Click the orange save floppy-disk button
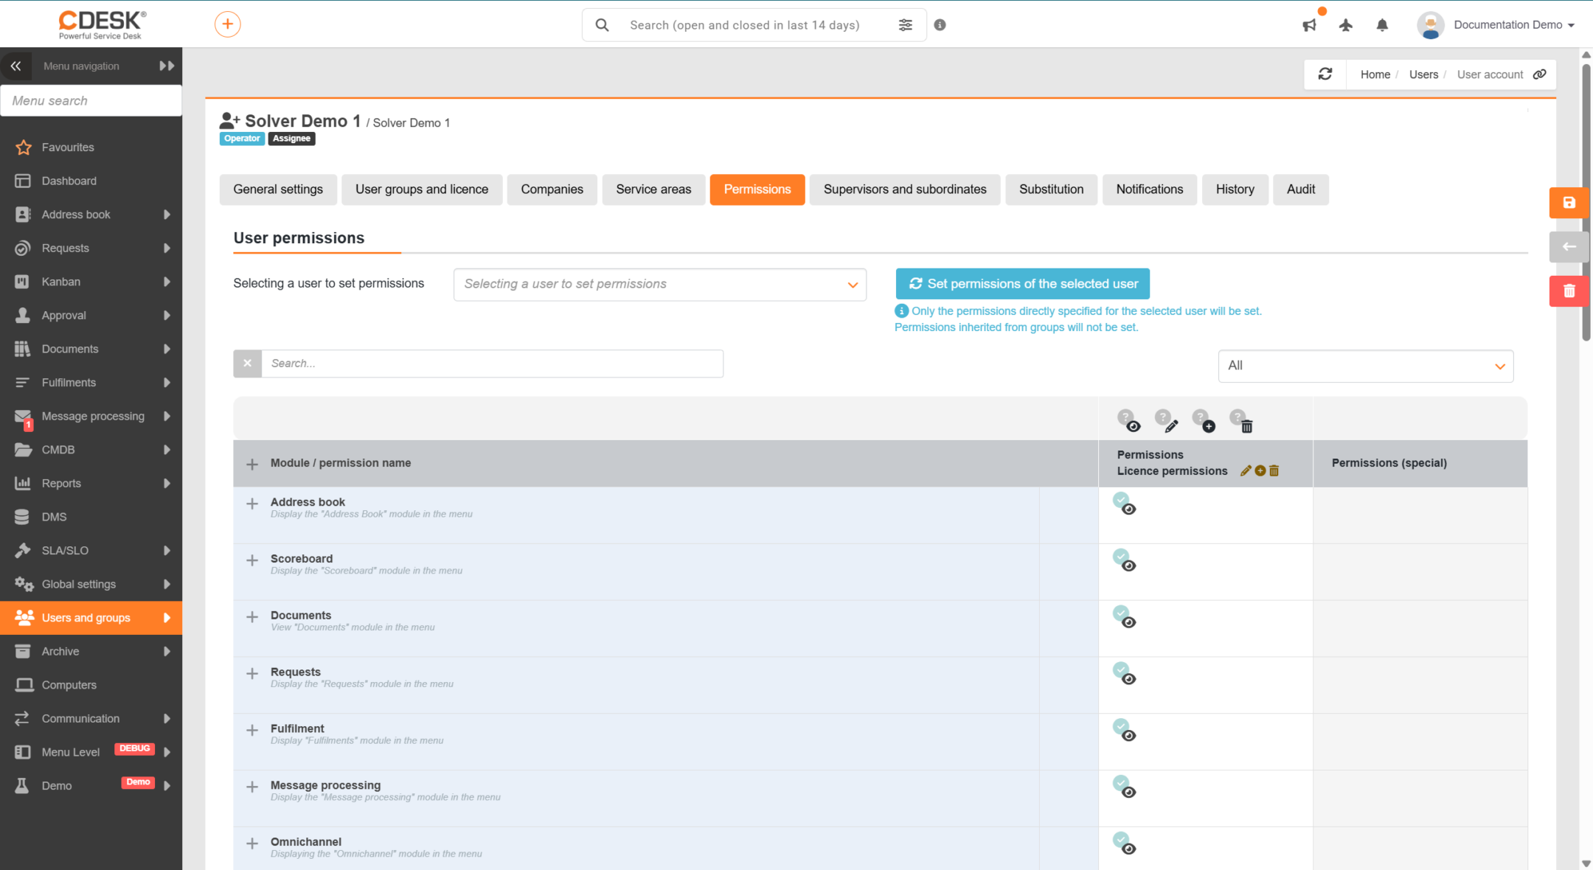This screenshot has height=870, width=1593. (x=1569, y=203)
